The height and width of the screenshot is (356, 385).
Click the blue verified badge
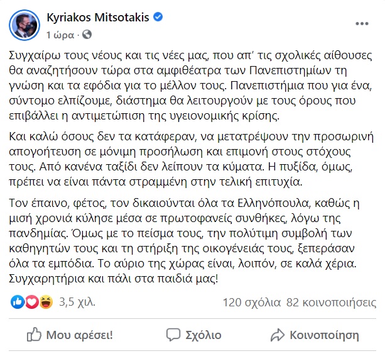tap(158, 17)
